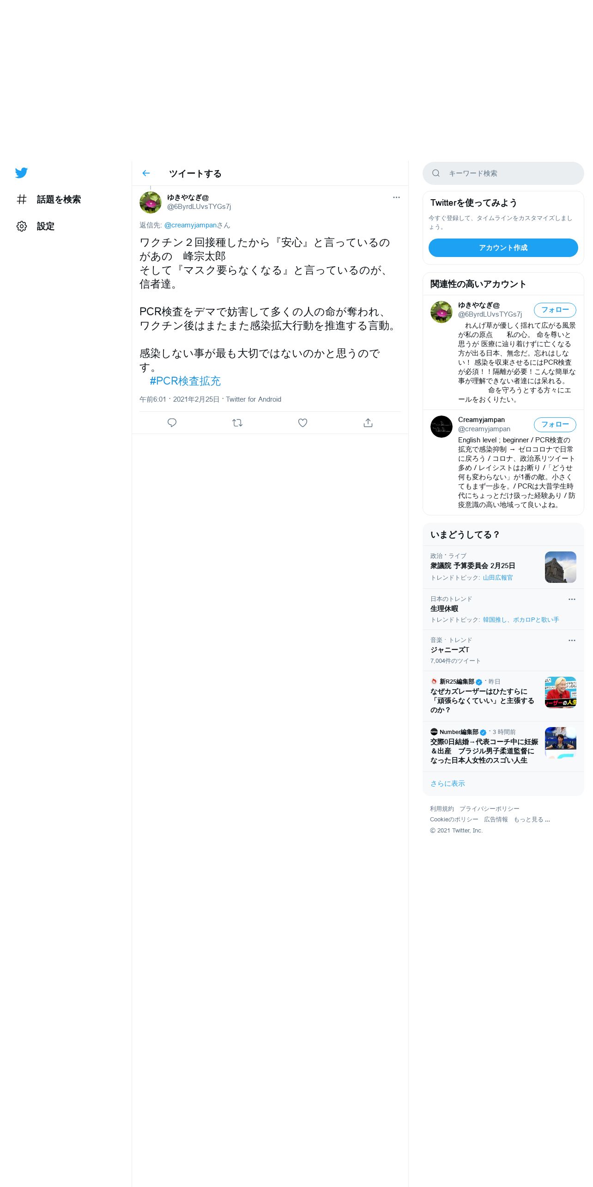Retweet using the retweet arrows icon
The width and height of the screenshot is (593, 1187).
(x=237, y=422)
